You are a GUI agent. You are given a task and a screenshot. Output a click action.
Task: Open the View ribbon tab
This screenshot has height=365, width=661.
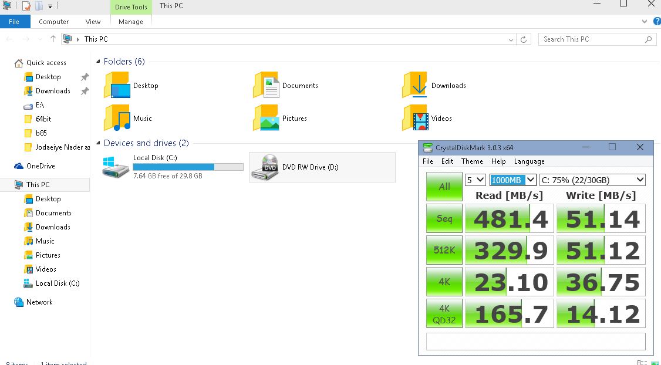(93, 22)
